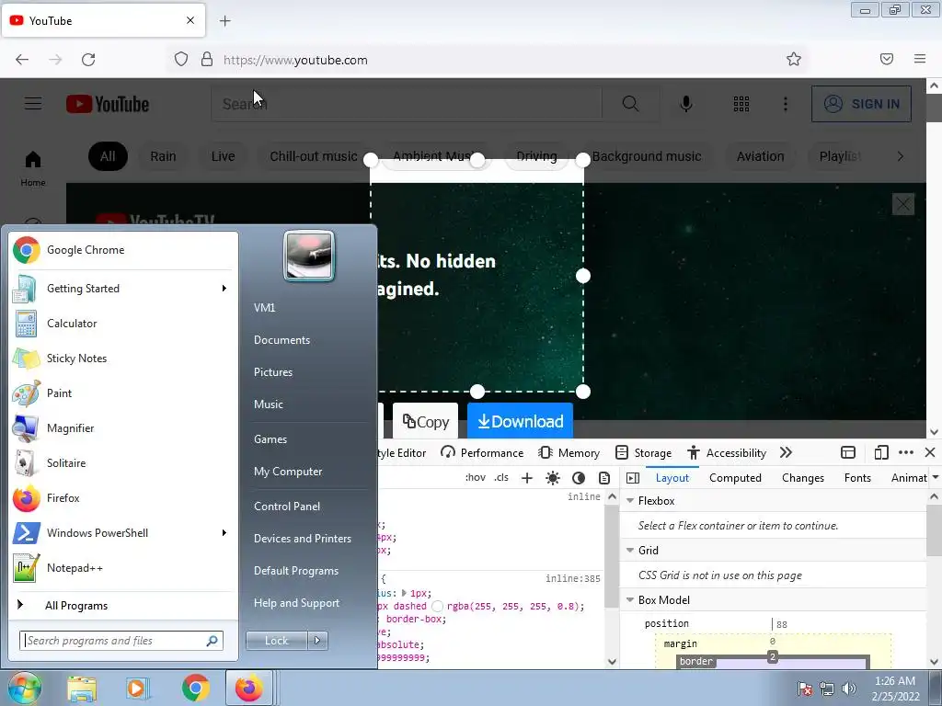Start Solitaire from Start menu
The width and height of the screenshot is (942, 706).
point(125,463)
